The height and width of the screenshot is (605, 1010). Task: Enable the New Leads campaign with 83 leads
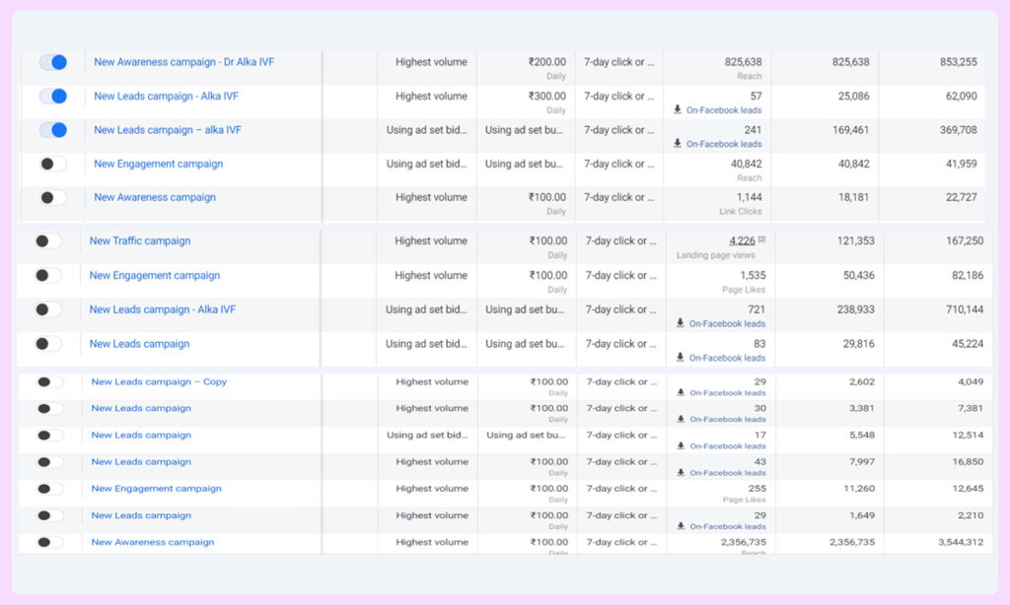click(x=48, y=344)
